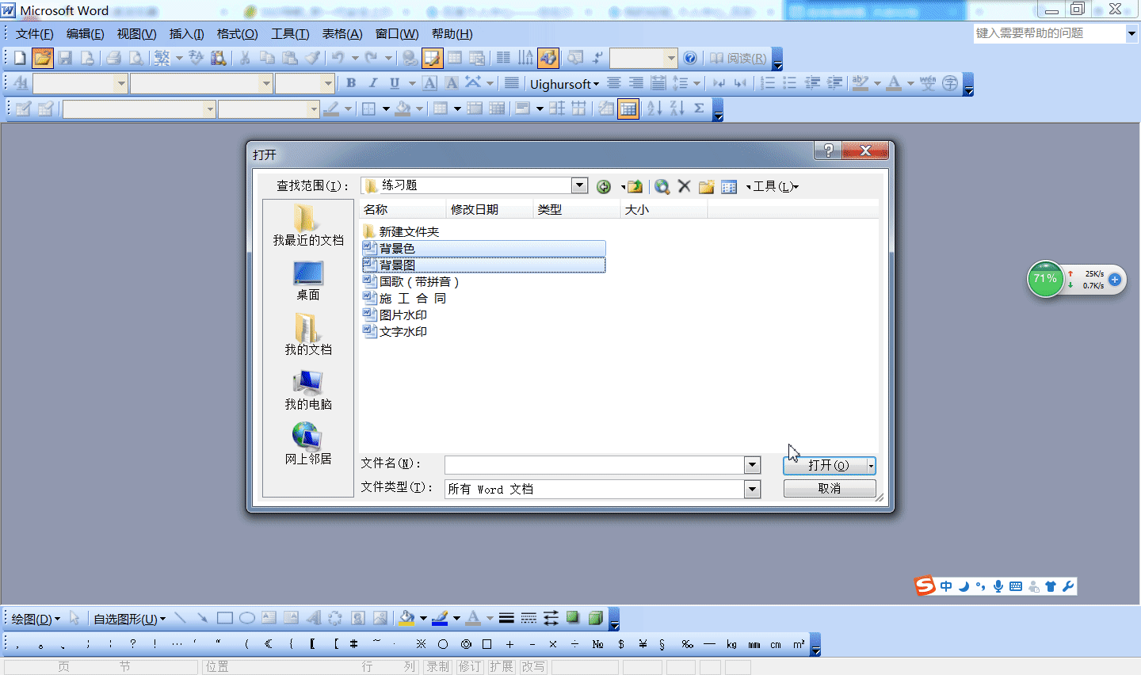
Task: Click the Open folder toolbar icon
Action: point(42,58)
